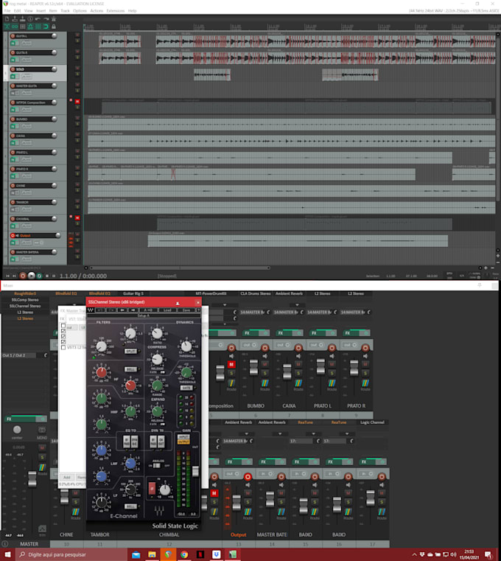Click the pin icon on SSLChannel title bar
Screen dimensions: 501x561
pos(178,303)
